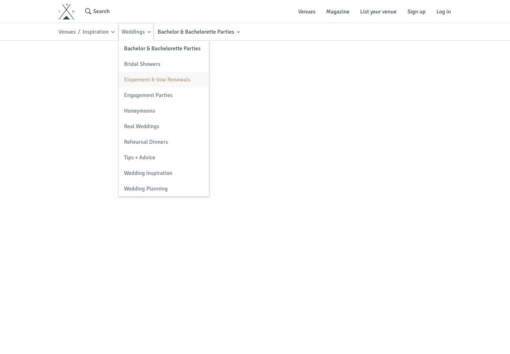Expand Bachelor & Bachelorette Parties breadcrumb dropdown

(199, 32)
